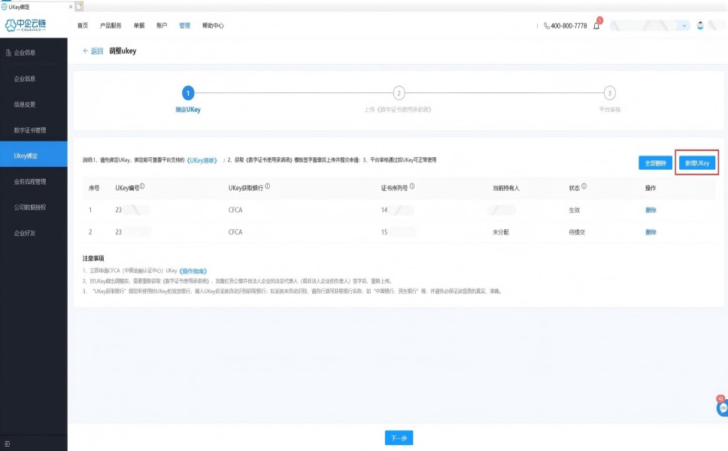The image size is (728, 451).
Task: Delete the second UKey row via 删除
Action: tap(651, 232)
